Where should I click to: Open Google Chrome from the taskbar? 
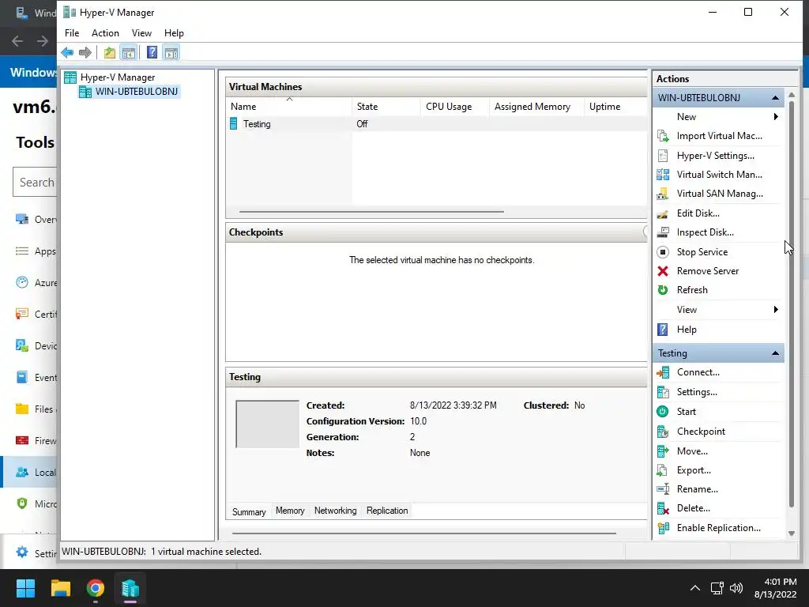pyautogui.click(x=96, y=588)
